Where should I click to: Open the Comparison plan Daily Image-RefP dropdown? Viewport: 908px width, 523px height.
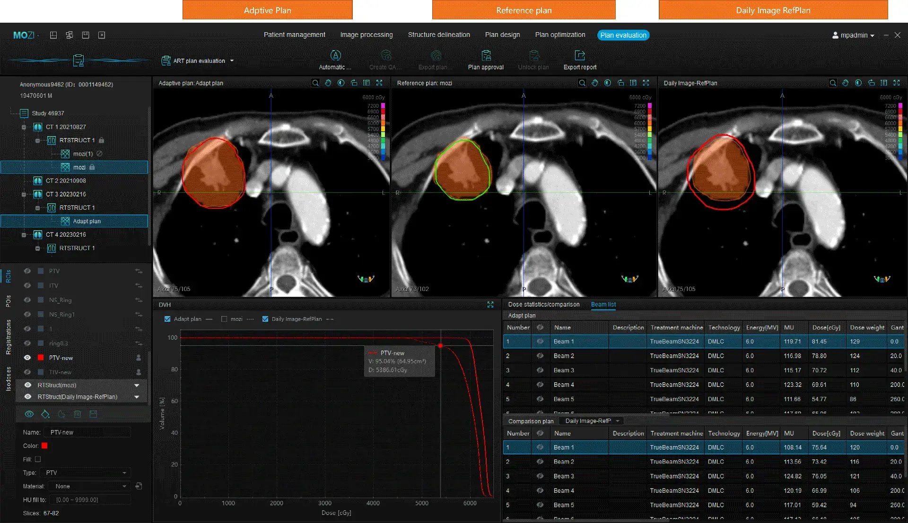click(591, 421)
